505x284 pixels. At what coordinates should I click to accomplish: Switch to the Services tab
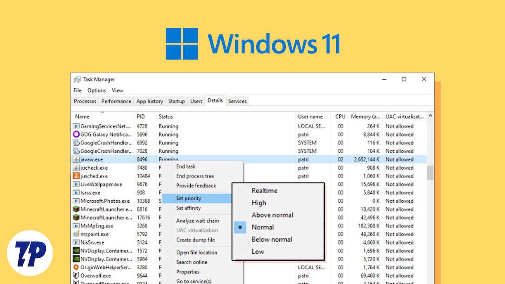click(x=237, y=101)
